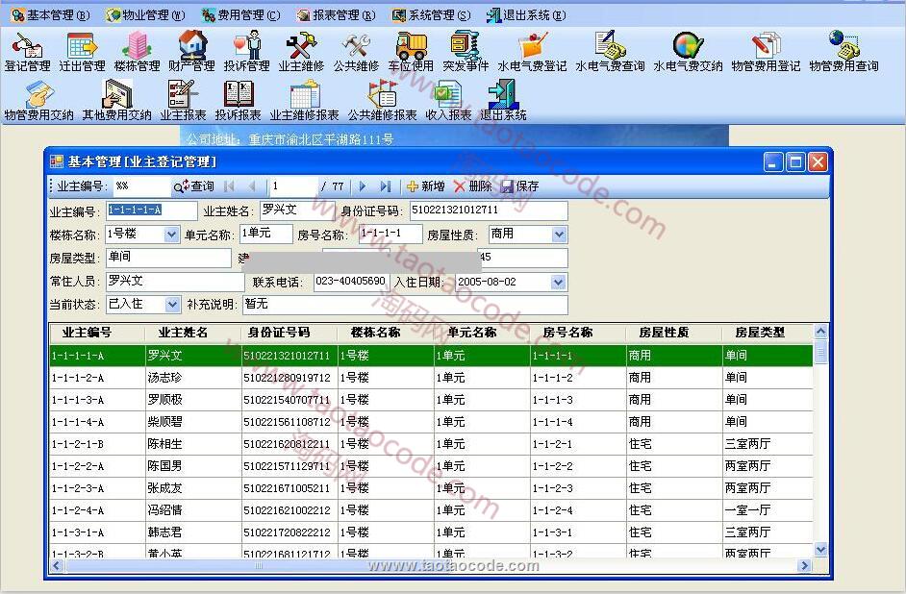Image resolution: width=906 pixels, height=594 pixels.
Task: Open the 收入报表 income report icon
Action: coord(448,100)
